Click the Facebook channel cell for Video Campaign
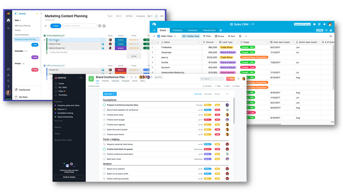The height and width of the screenshot is (193, 343). [x=120, y=40]
